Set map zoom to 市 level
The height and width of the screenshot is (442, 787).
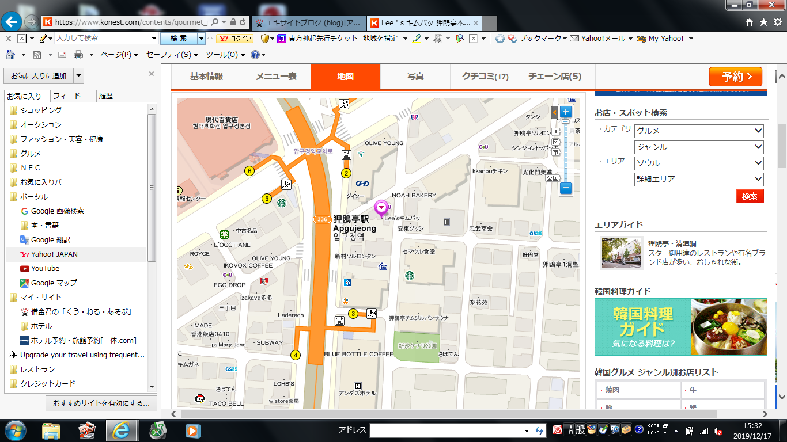(555, 153)
